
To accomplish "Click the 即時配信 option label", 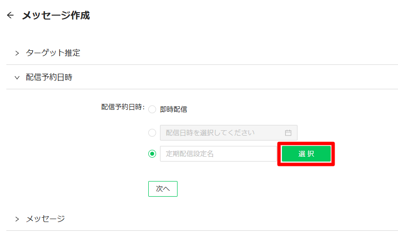I will tap(173, 109).
